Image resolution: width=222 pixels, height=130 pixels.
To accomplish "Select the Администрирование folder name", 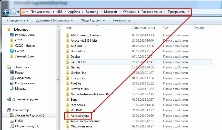I will pyautogui.click(x=86, y=121).
